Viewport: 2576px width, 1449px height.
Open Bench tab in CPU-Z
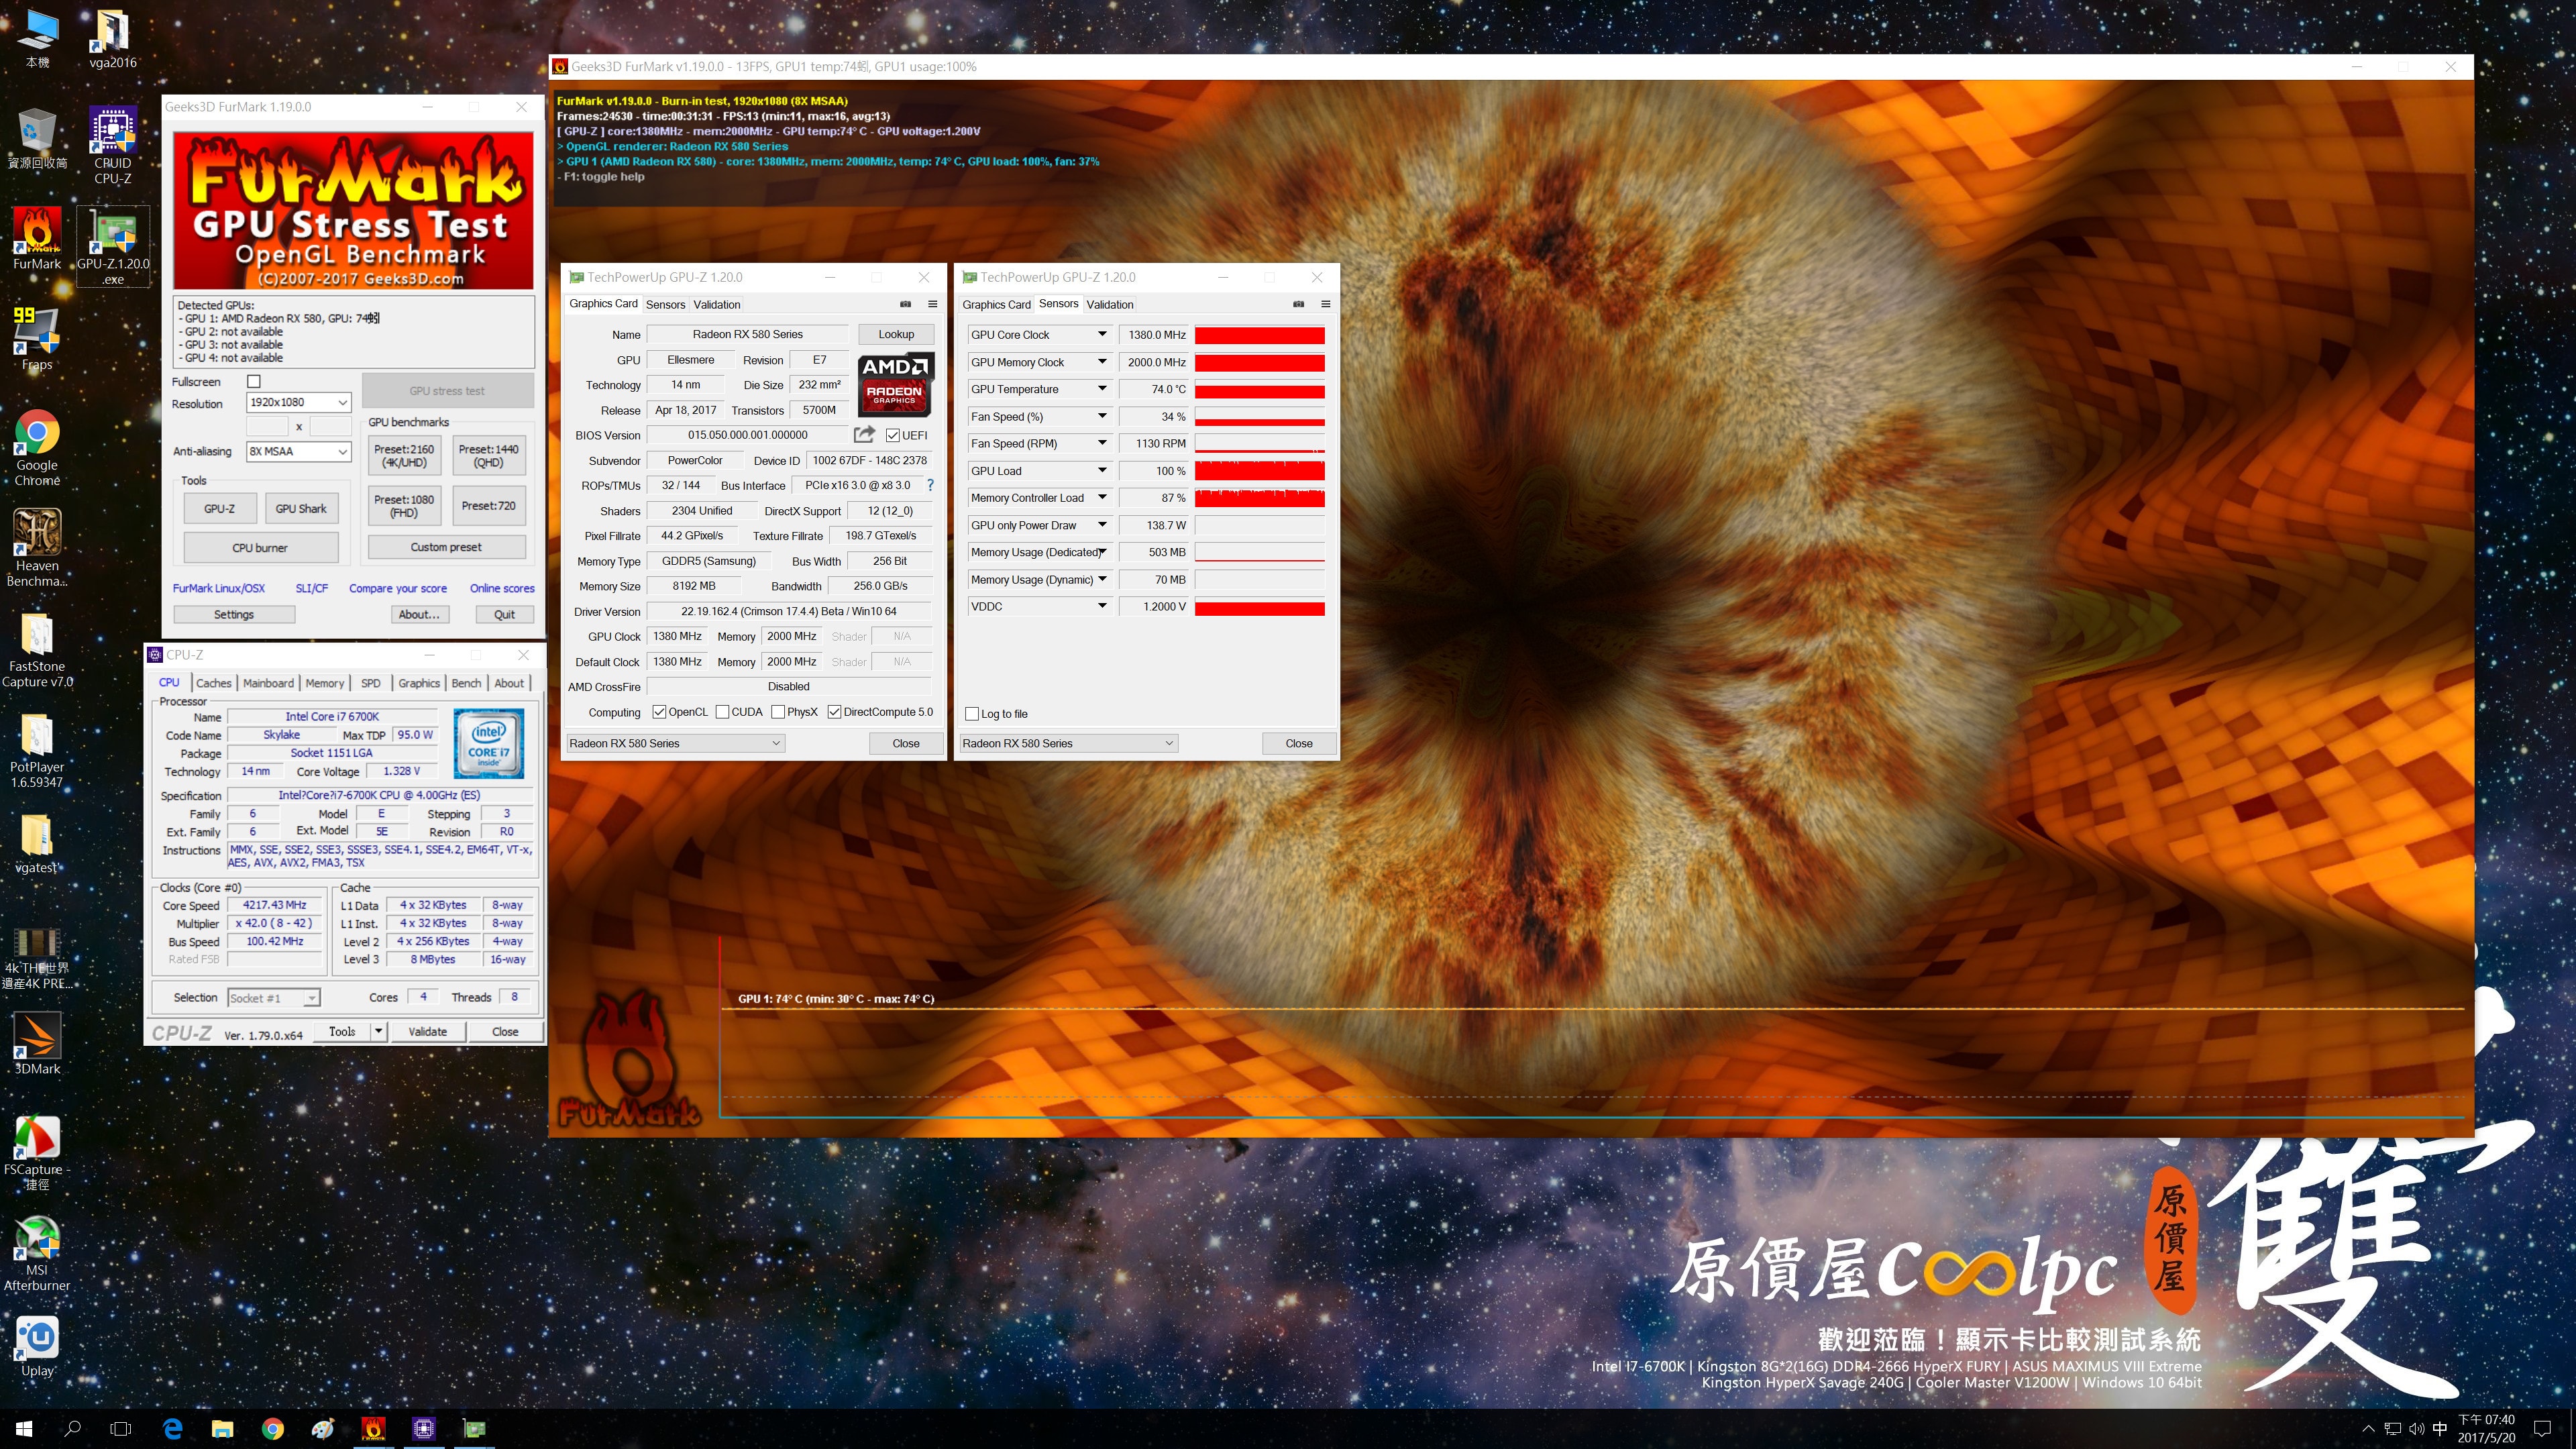(x=466, y=683)
